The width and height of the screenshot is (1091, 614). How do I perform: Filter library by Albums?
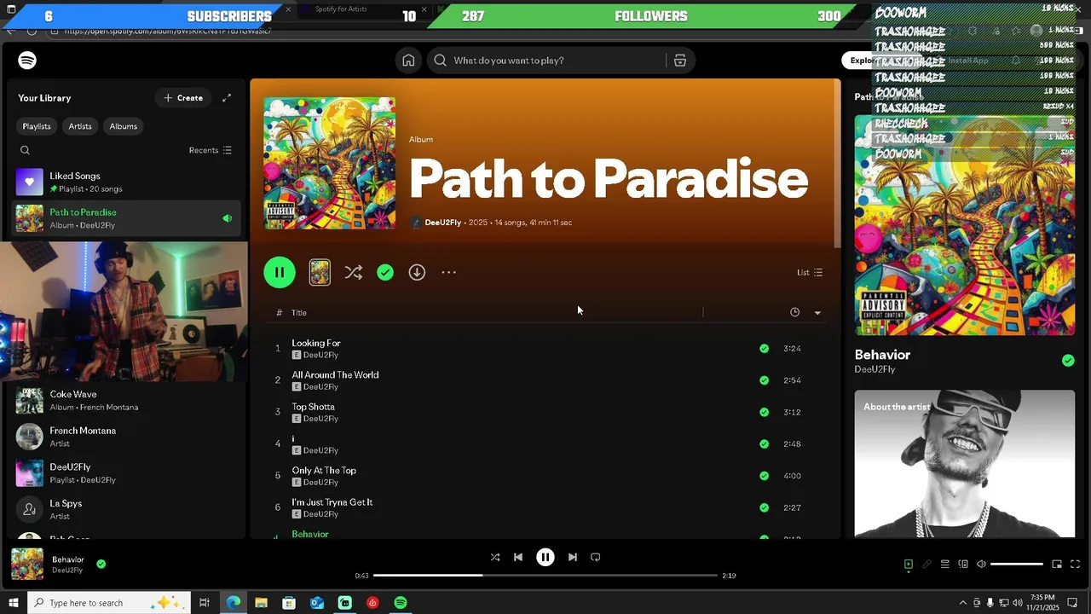pos(123,126)
